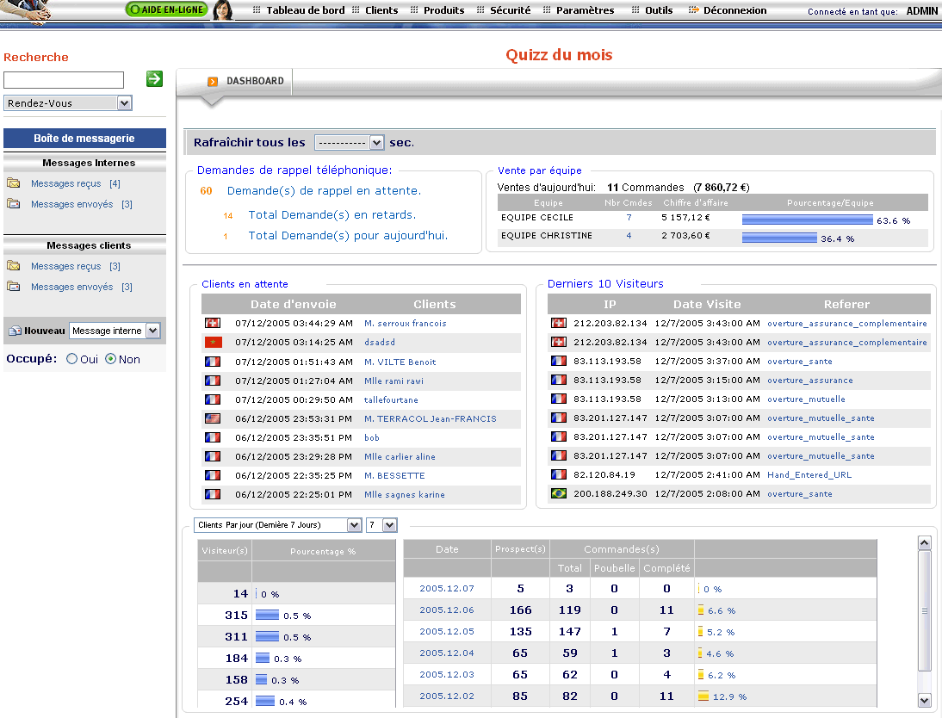The image size is (942, 718).
Task: Open the 7 days count dropdown
Action: [x=382, y=525]
